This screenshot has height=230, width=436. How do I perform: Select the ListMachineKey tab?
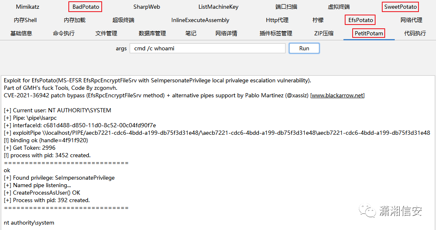click(218, 7)
